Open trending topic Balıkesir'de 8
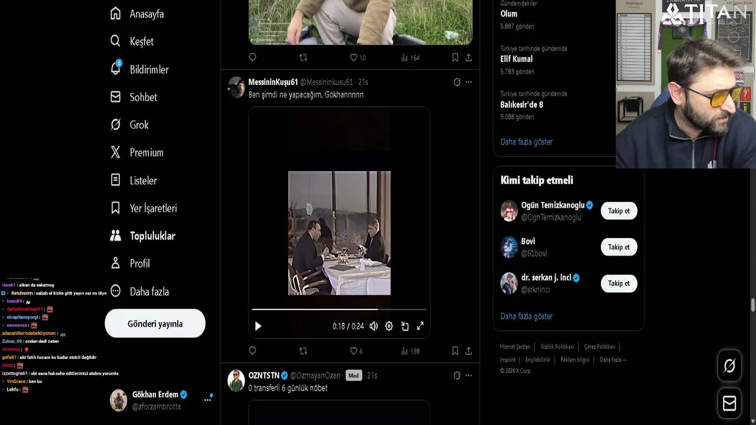 coord(522,104)
